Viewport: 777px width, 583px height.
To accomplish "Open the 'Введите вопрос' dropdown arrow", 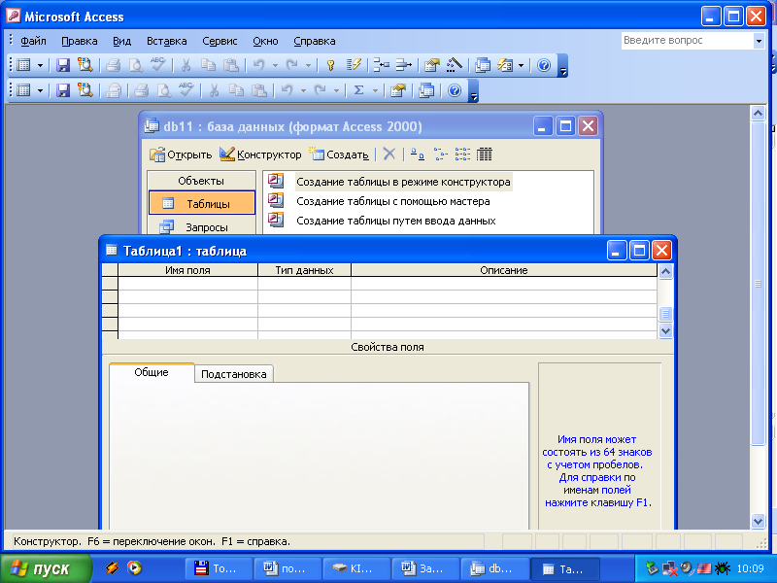I will point(759,41).
